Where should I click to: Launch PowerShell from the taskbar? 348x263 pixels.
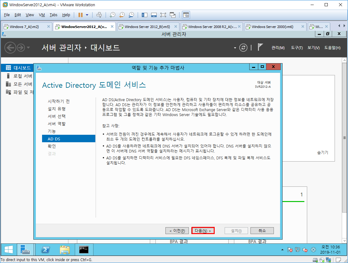45,250
